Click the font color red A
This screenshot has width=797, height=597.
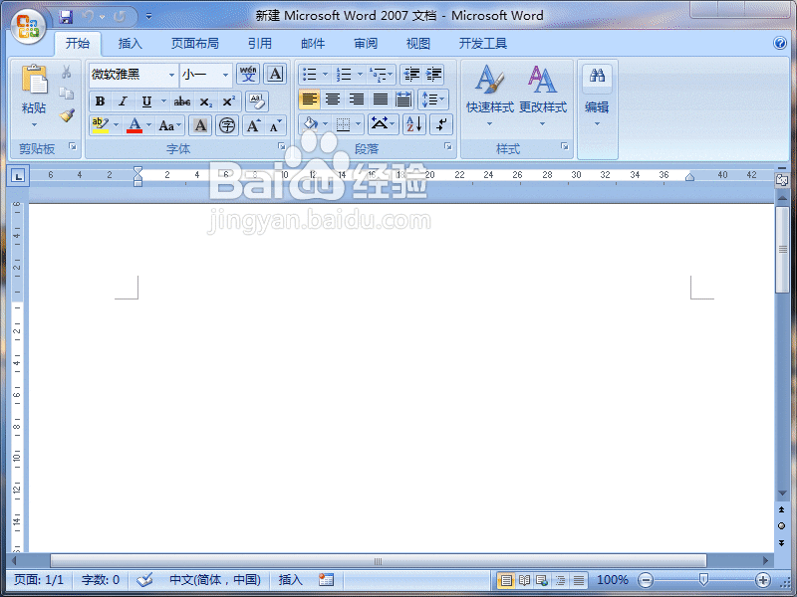click(x=134, y=125)
